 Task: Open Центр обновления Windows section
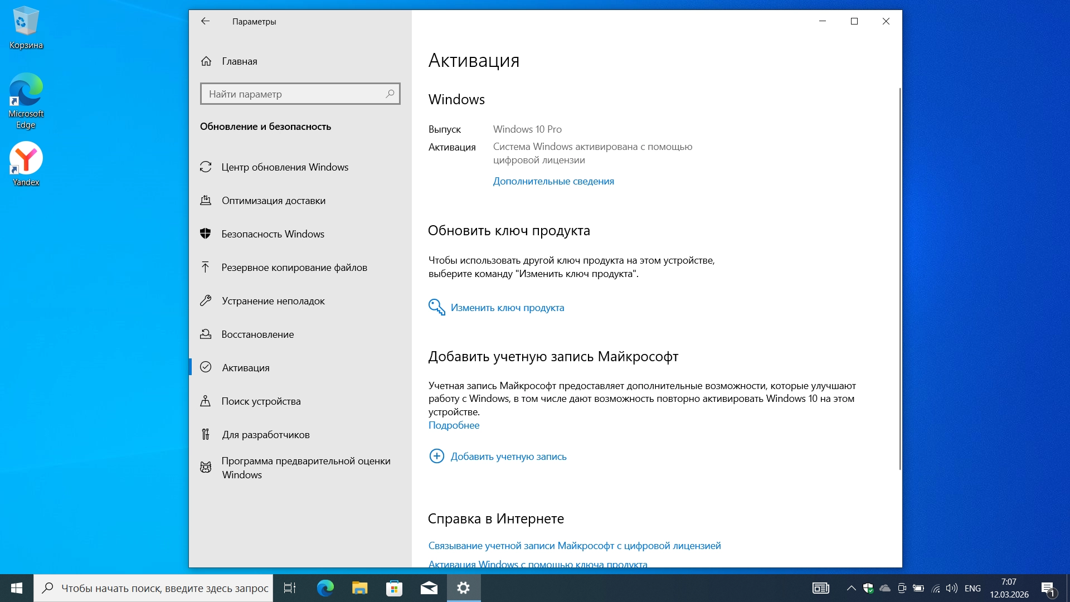284,167
